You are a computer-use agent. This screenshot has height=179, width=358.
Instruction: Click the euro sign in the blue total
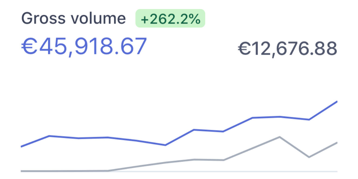(28, 46)
